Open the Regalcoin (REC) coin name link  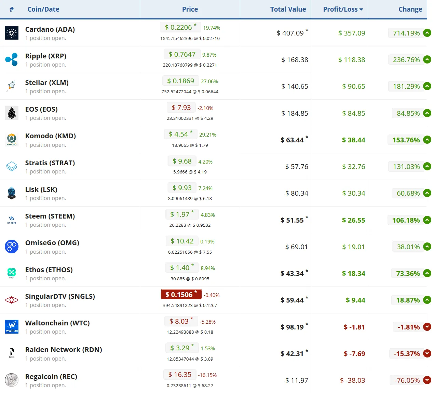(51, 377)
